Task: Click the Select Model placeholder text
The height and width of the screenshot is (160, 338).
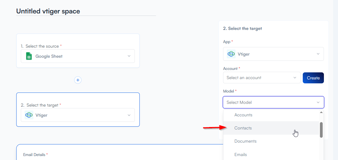Action: point(239,103)
